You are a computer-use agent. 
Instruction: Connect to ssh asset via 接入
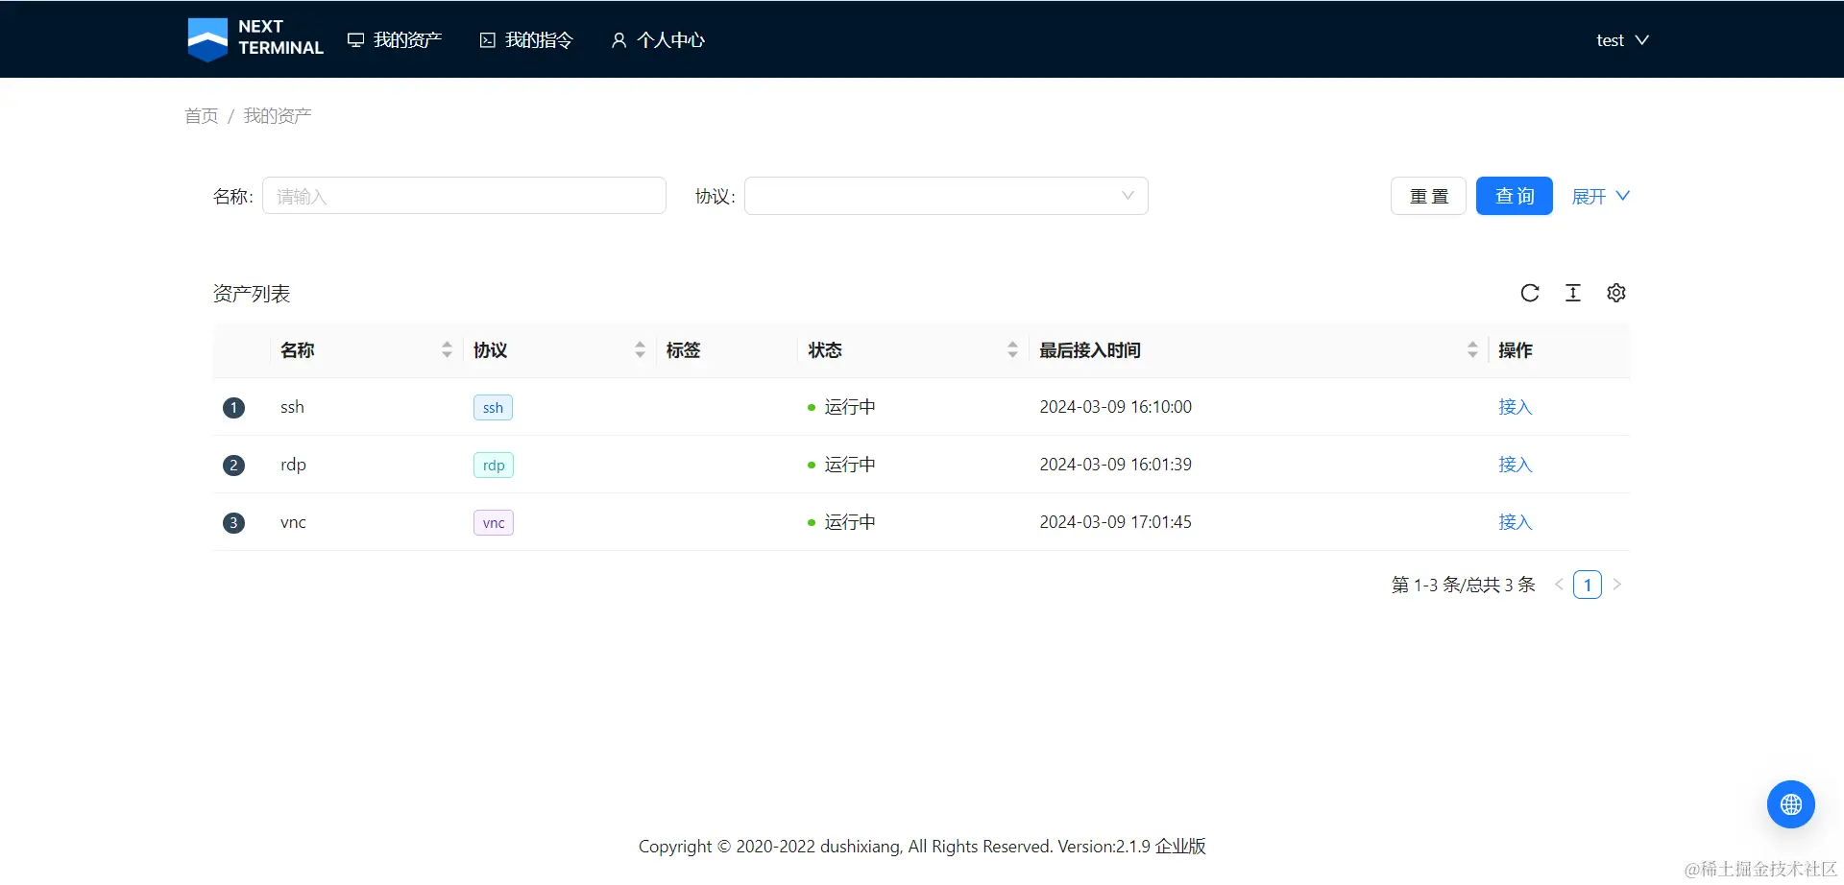point(1516,407)
